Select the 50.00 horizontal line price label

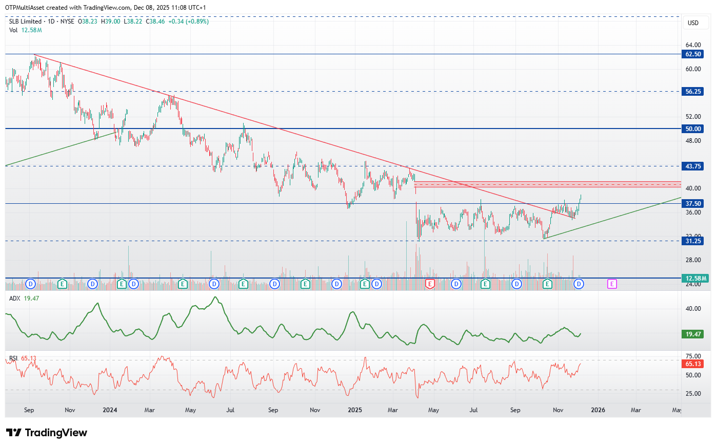pyautogui.click(x=693, y=129)
